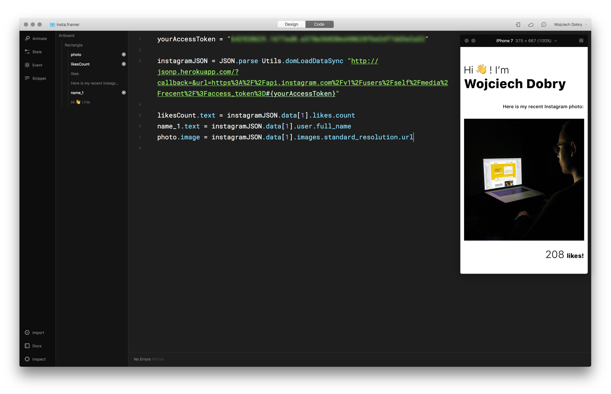Click the State label in sidebar
Screen dimensions: 611x394
coord(37,52)
